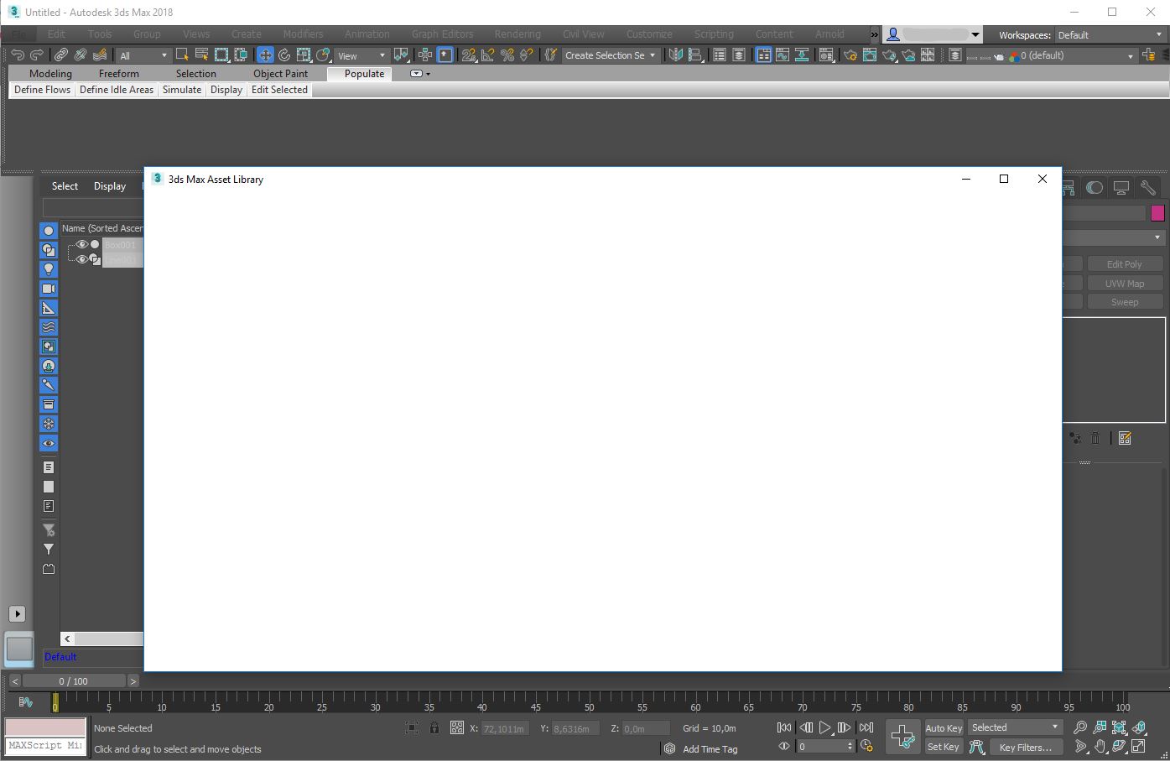
Task: Activate the Select and Rotate tool
Action: click(x=284, y=55)
